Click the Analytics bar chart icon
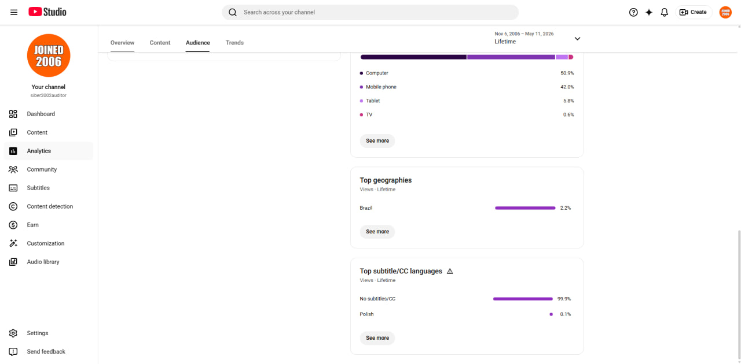The height and width of the screenshot is (364, 741). (13, 151)
